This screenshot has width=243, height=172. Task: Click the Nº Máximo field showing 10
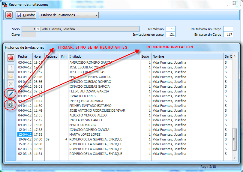click(170, 29)
